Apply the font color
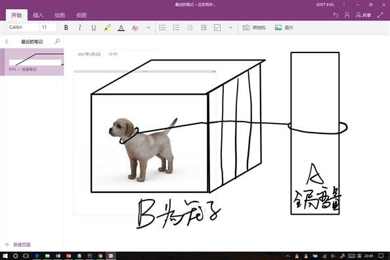Viewport: 390px width, 260px height. 121,28
